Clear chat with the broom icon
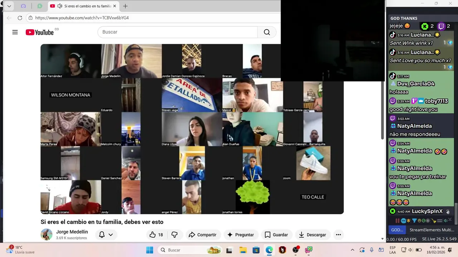The image size is (458, 257). pos(434,221)
